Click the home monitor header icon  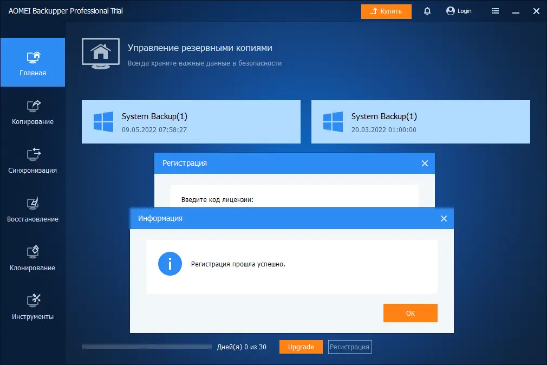tap(101, 54)
